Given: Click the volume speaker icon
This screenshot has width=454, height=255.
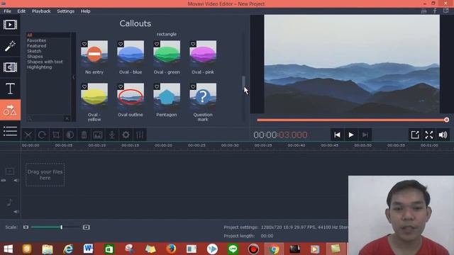Looking at the screenshot, I should pos(443,135).
